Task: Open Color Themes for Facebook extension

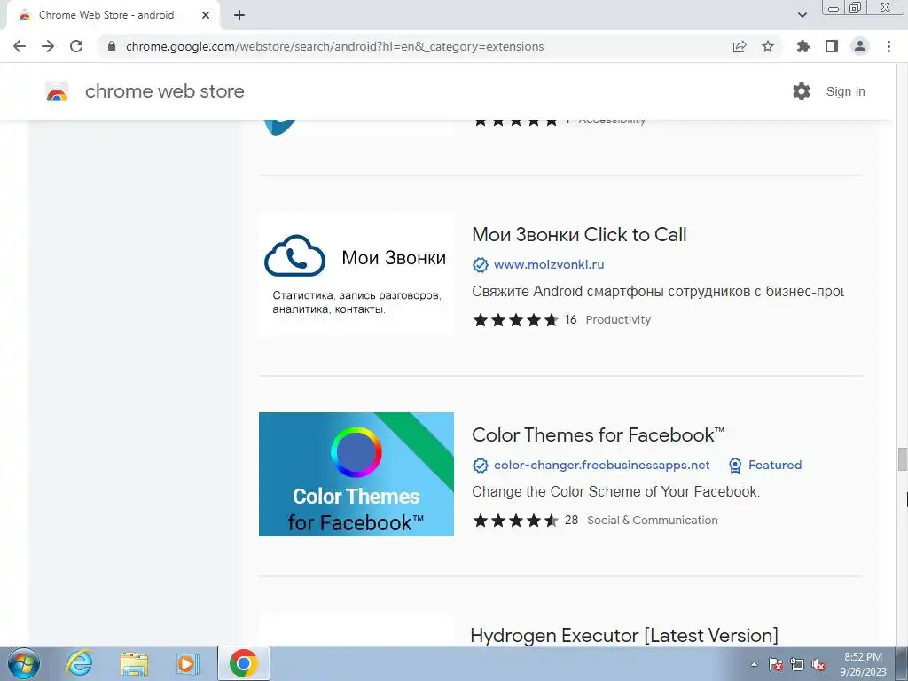Action: coord(599,434)
